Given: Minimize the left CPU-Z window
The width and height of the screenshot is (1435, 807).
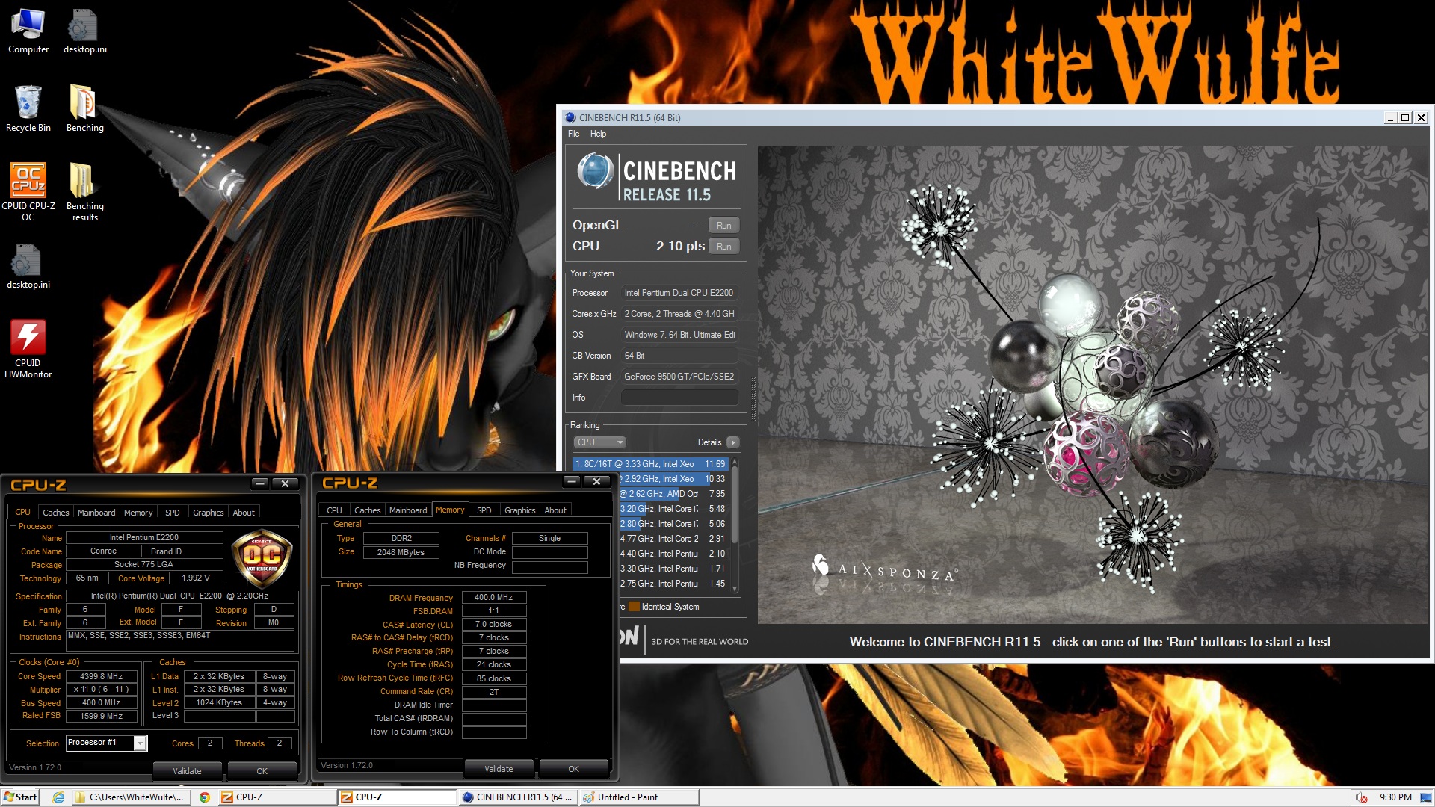Looking at the screenshot, I should (x=260, y=484).
